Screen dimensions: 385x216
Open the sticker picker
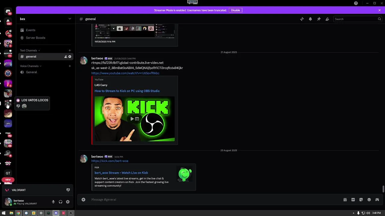361,199
